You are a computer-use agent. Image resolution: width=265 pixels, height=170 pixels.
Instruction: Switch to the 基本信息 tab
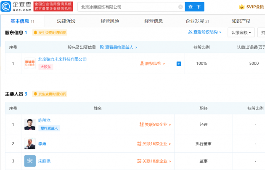[x=22, y=21]
